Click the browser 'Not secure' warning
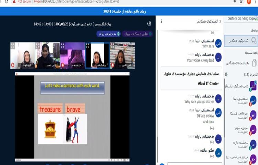The width and height of the screenshot is (258, 165). click(x=22, y=2)
